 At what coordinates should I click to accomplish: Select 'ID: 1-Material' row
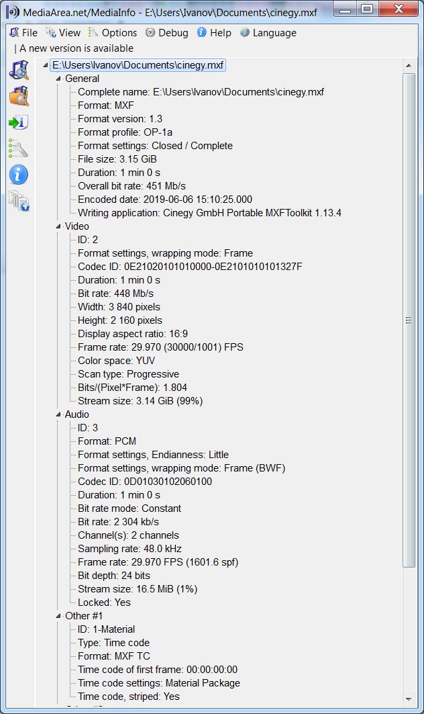coord(107,629)
